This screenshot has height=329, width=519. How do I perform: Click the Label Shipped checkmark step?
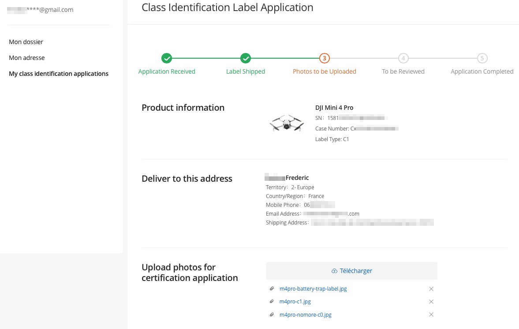click(x=246, y=58)
